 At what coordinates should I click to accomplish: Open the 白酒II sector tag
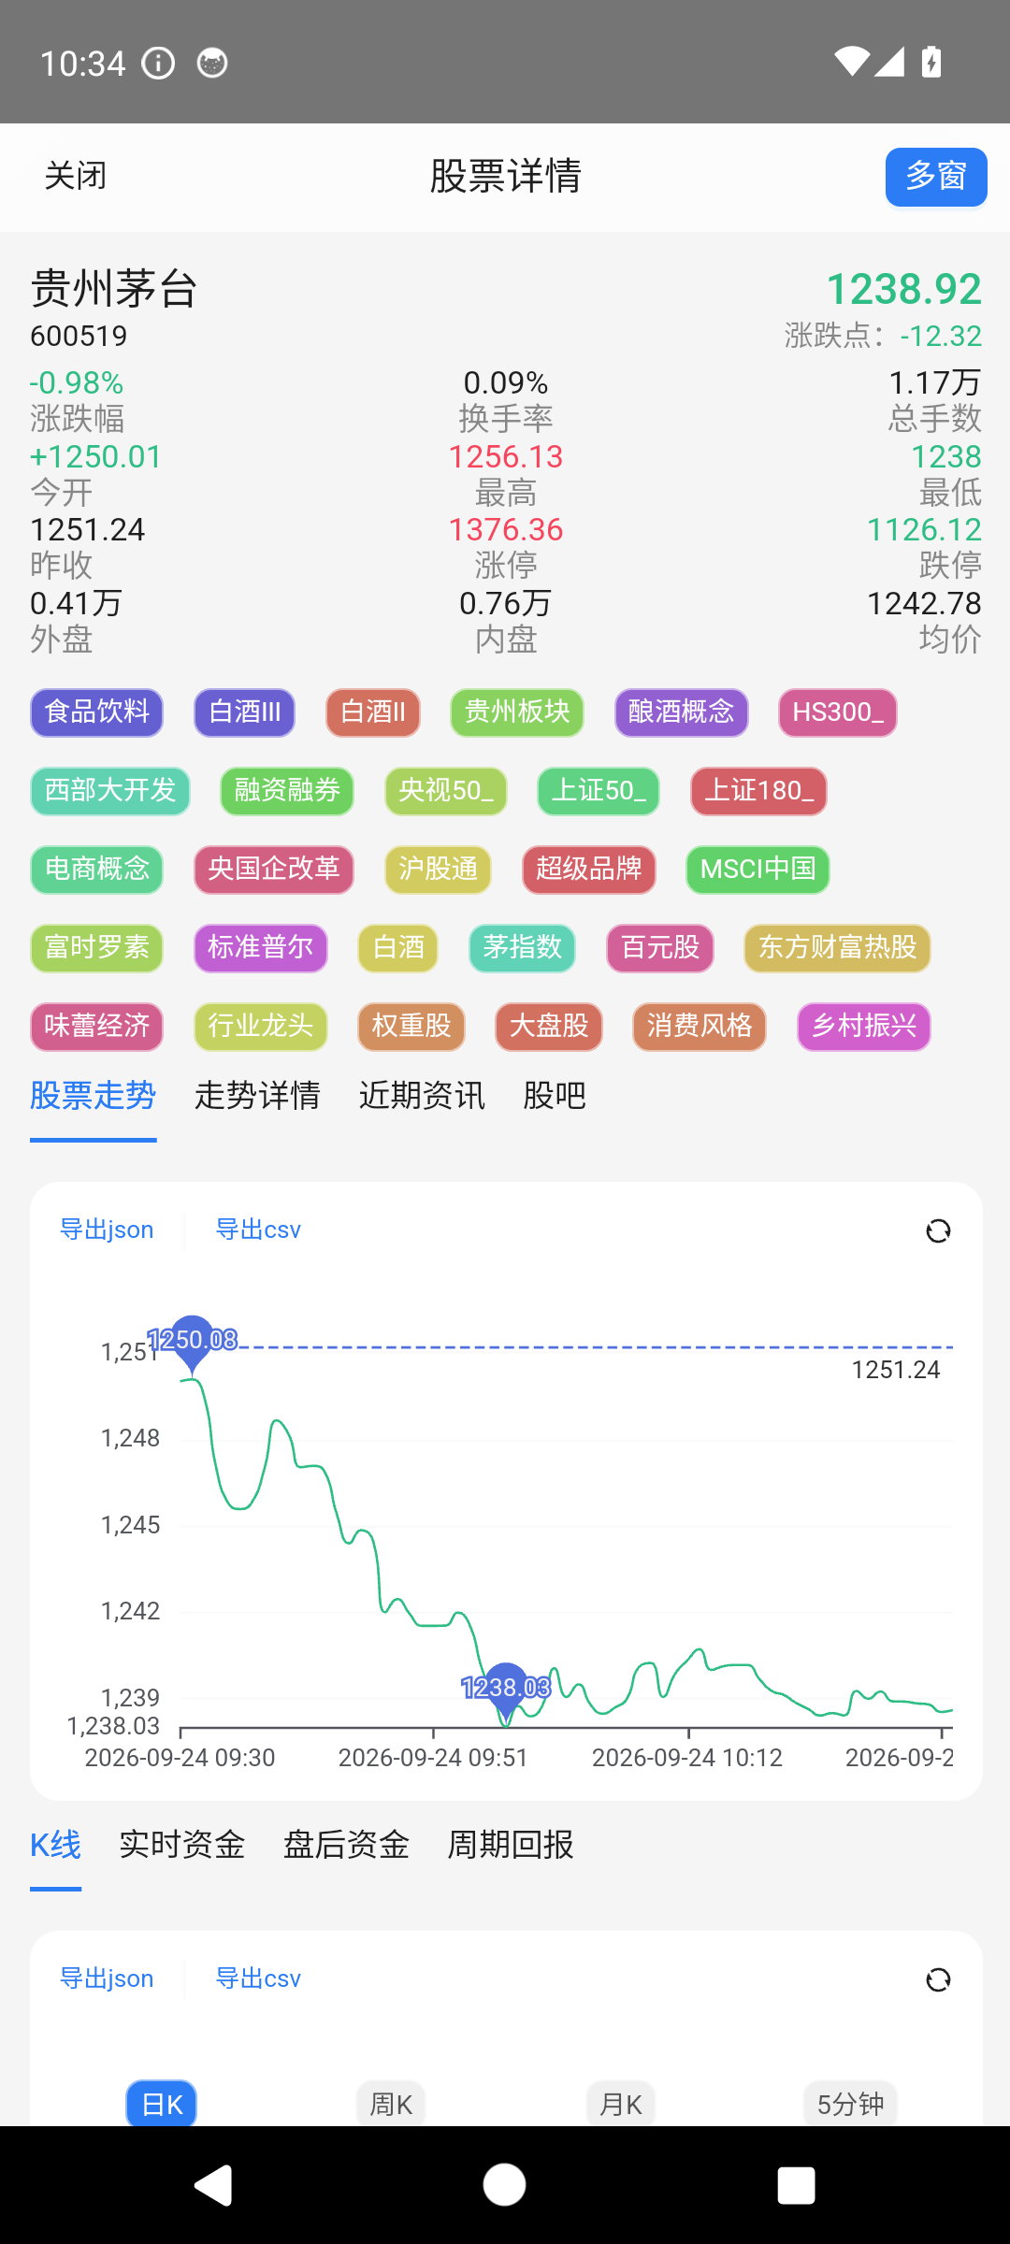click(x=373, y=712)
